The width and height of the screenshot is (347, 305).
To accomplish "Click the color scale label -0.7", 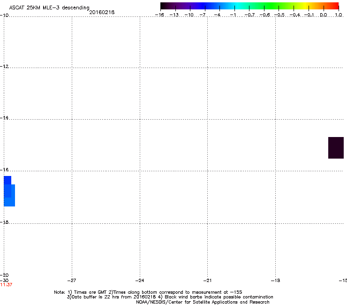I will (x=249, y=15).
